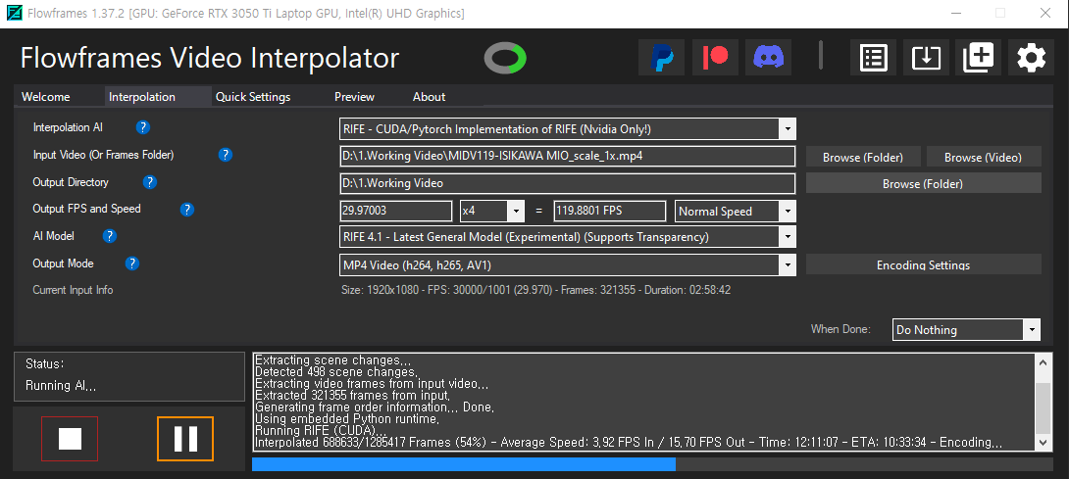The width and height of the screenshot is (1069, 479).
Task: Open the settings gear icon
Action: 1032,57
